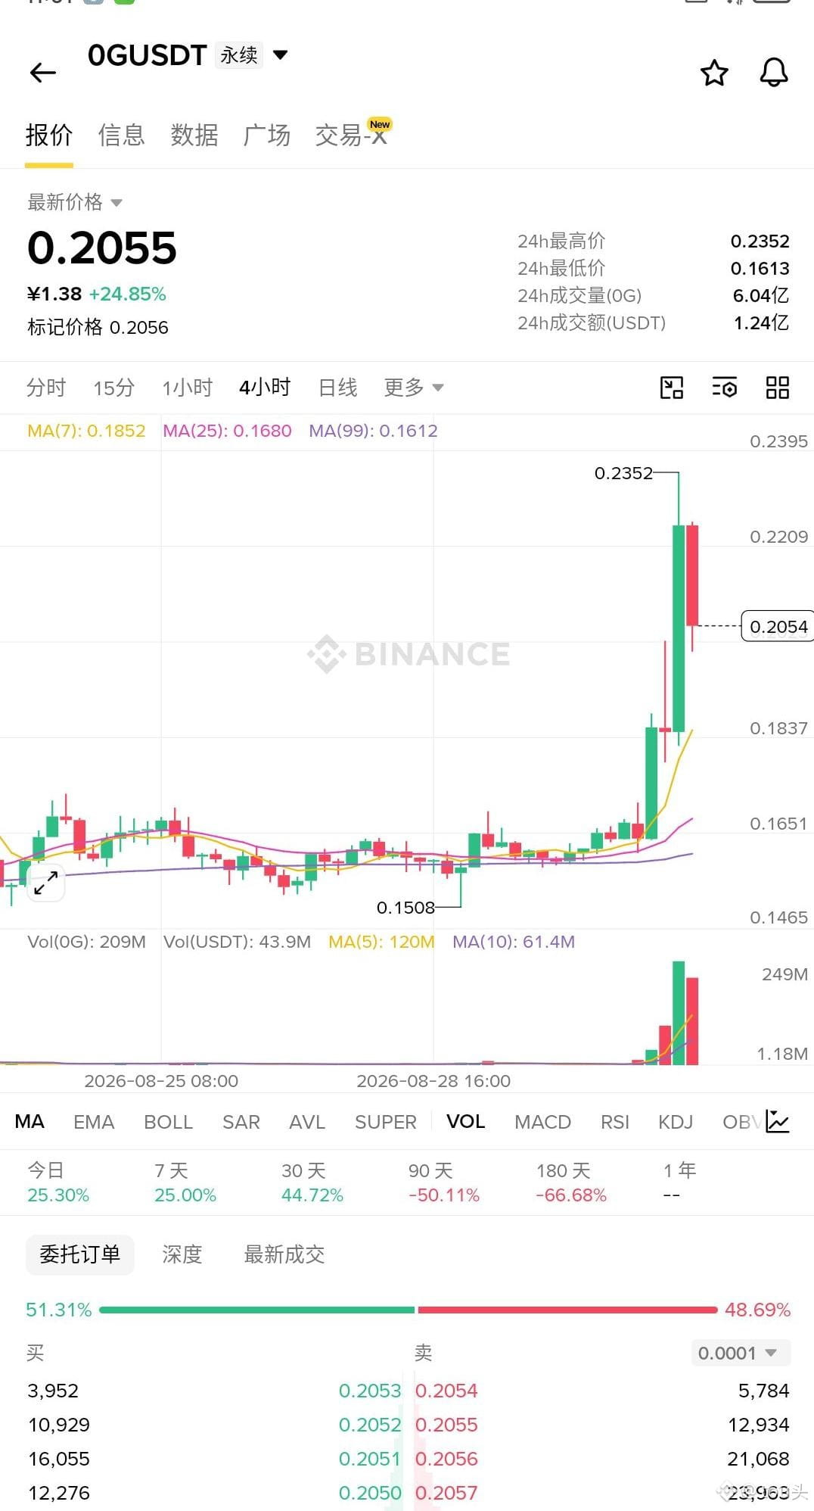
Task: Toggle the KDJ sub-indicator
Action: (x=676, y=1122)
